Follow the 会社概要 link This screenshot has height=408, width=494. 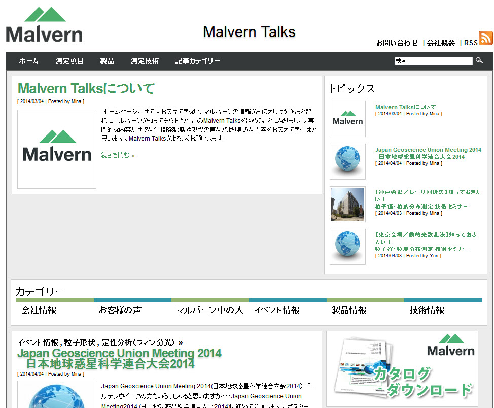point(441,43)
